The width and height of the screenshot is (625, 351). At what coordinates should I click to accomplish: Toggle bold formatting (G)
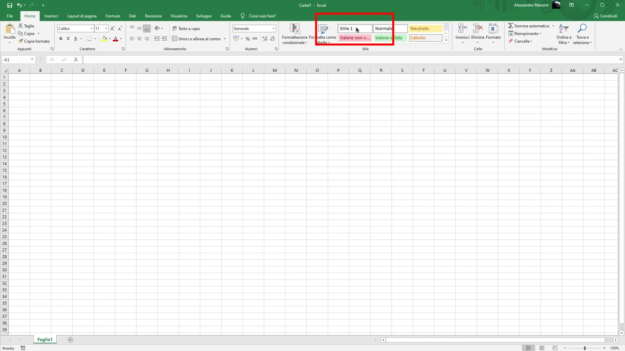61,39
